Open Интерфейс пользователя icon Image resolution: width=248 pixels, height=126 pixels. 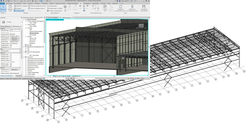point(144,8)
